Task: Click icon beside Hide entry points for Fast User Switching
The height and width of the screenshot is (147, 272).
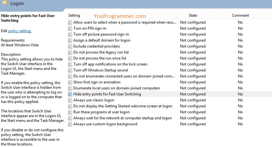Action: tap(70, 94)
